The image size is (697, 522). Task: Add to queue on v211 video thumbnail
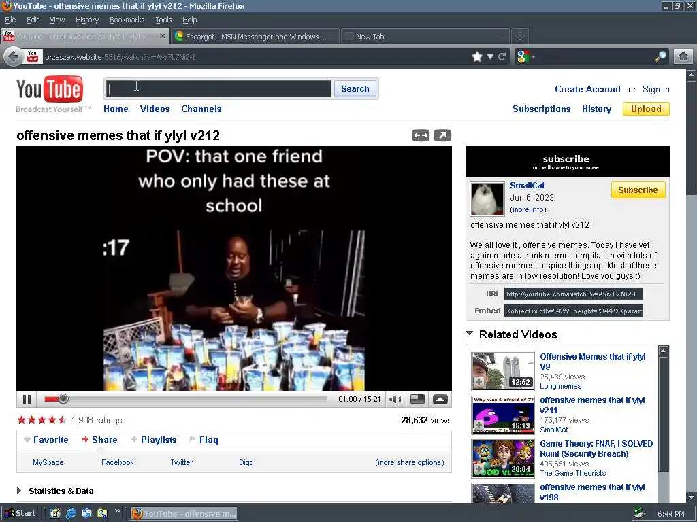(479, 425)
